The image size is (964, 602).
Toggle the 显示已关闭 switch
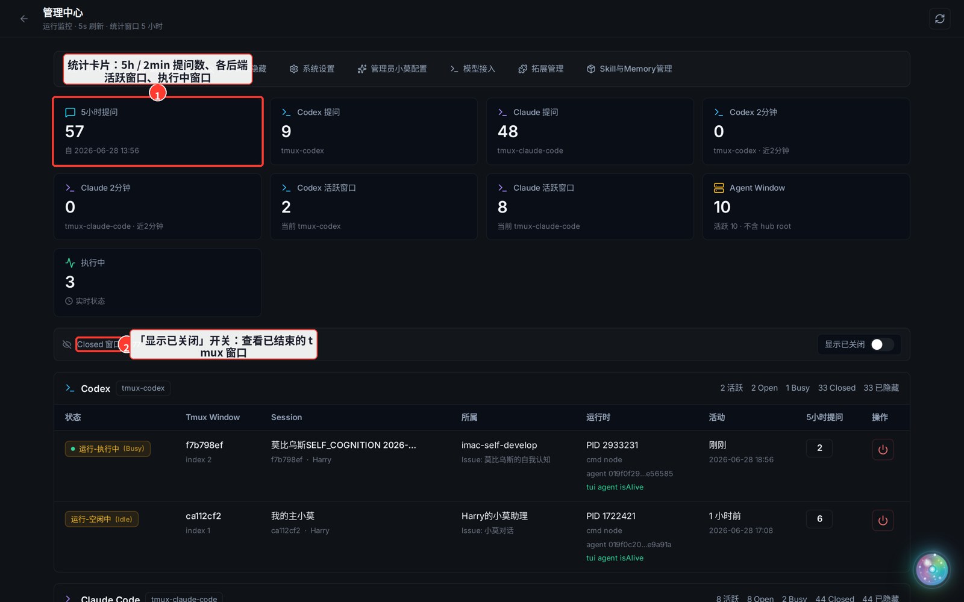tap(883, 344)
